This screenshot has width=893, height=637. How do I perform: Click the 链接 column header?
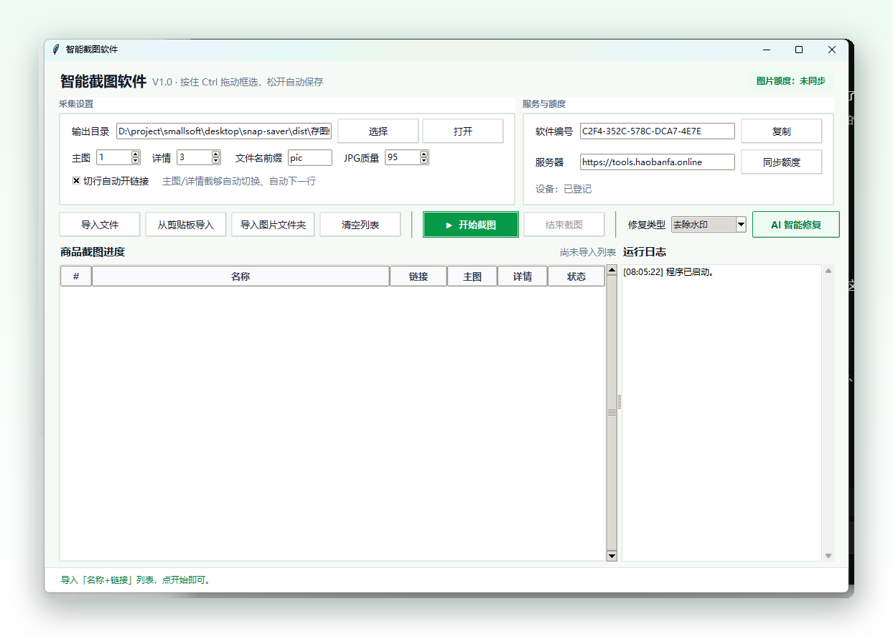419,276
